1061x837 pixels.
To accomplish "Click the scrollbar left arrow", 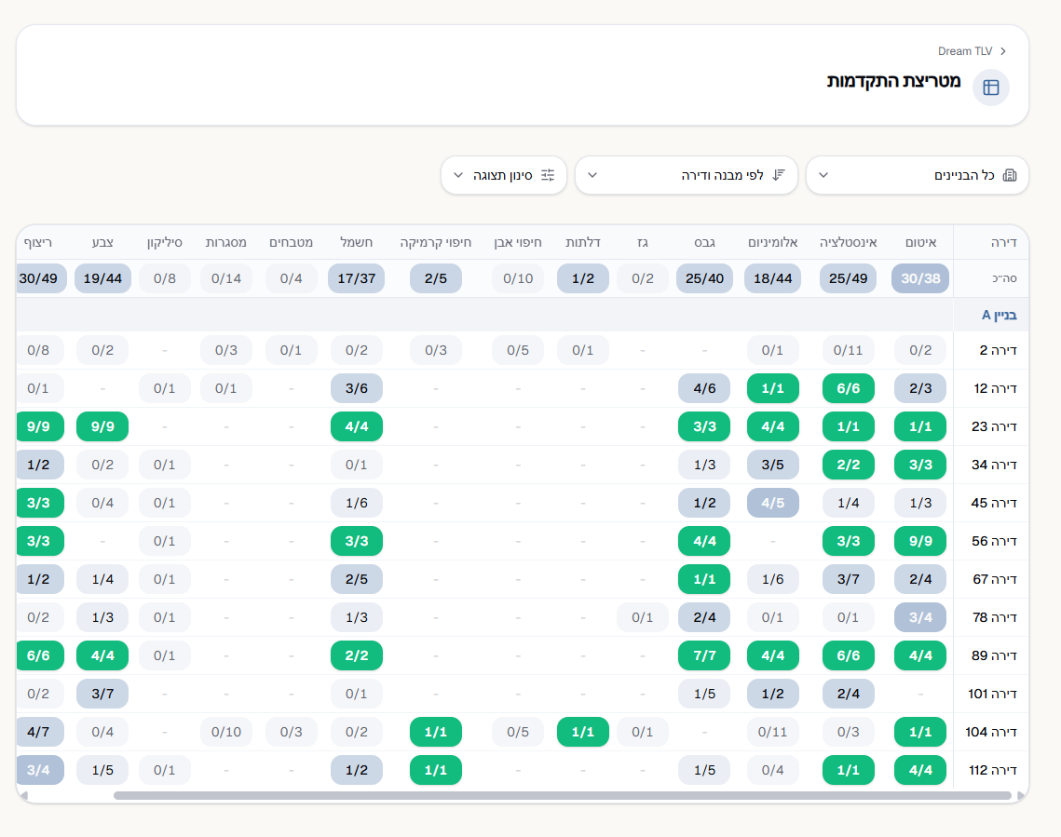I will 23,796.
